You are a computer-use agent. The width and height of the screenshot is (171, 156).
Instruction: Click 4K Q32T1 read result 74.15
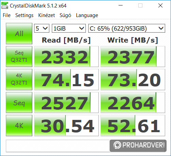click(66, 79)
